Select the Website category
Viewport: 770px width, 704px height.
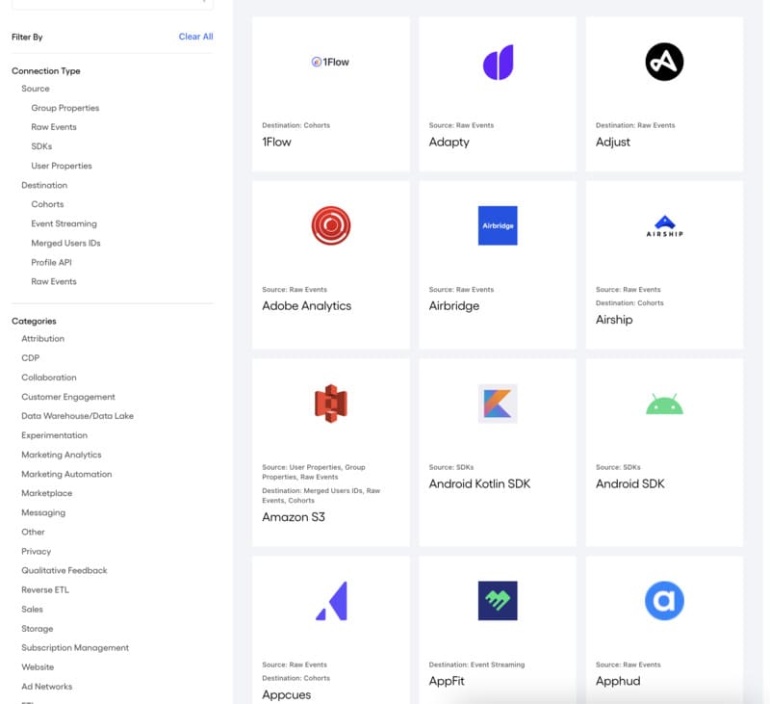click(38, 667)
